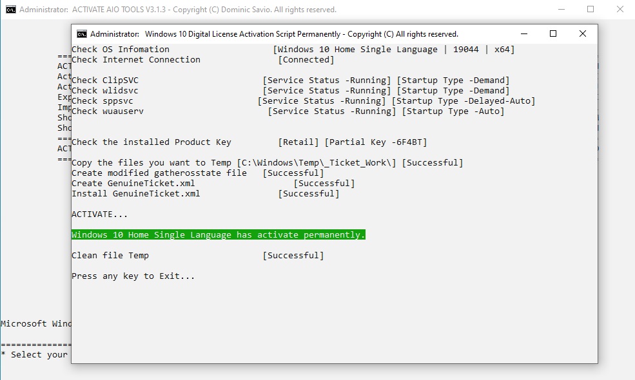The width and height of the screenshot is (635, 380).
Task: Maximize the Digital License Activation Script window
Action: (552, 34)
